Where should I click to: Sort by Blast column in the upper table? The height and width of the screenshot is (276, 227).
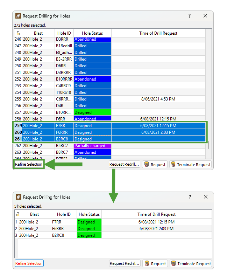coord(38,33)
